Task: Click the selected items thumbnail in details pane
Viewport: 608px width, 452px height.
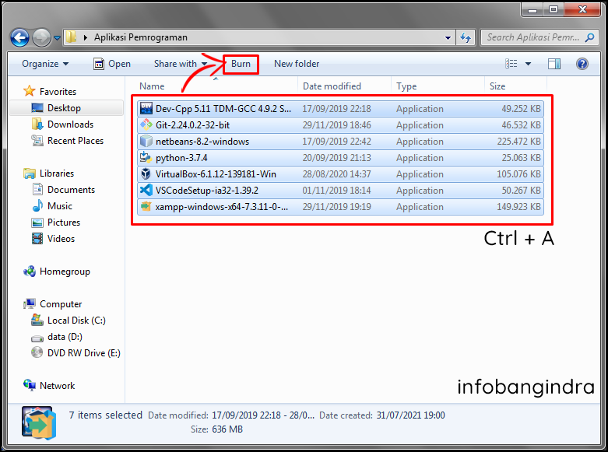Action: coord(39,423)
